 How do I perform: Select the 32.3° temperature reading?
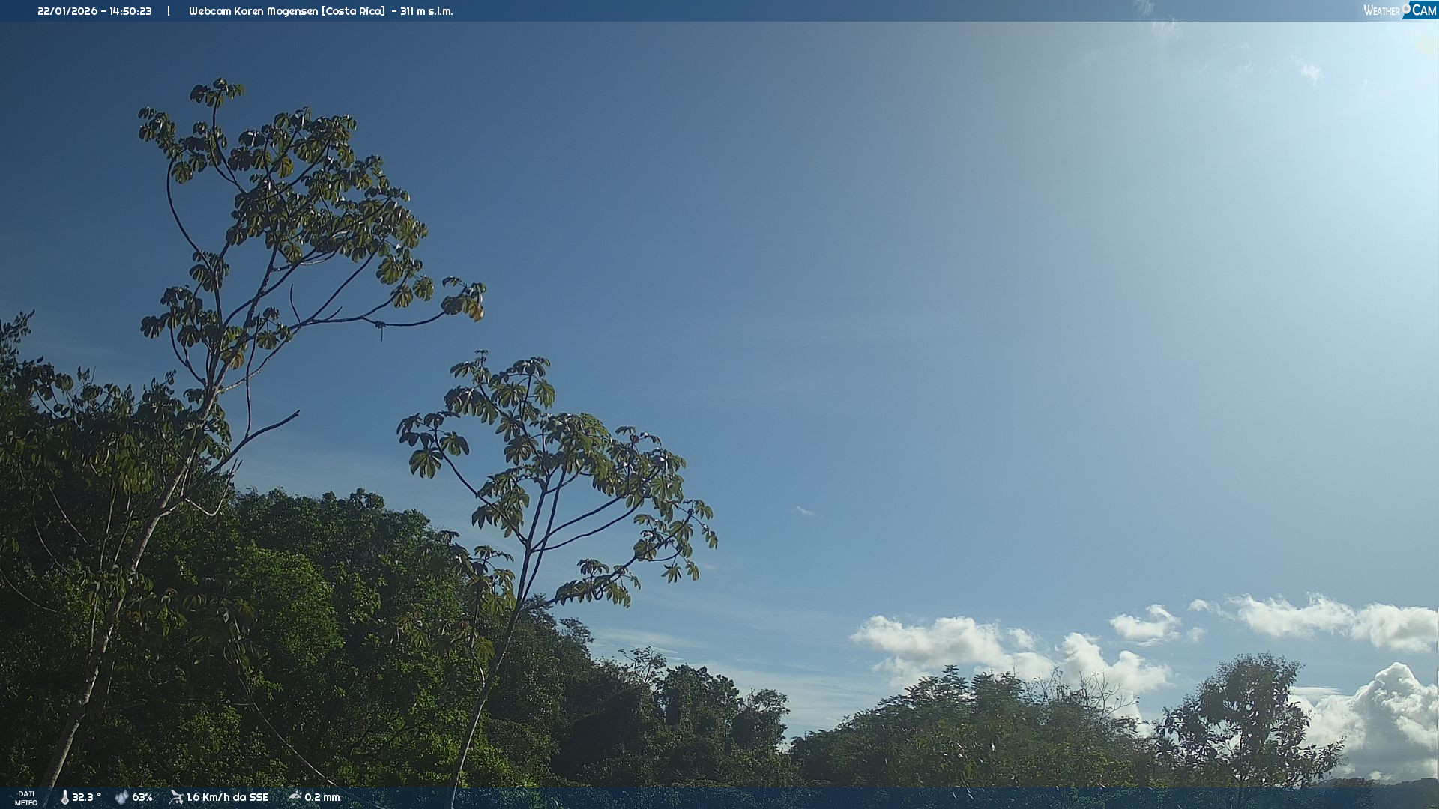(x=86, y=797)
